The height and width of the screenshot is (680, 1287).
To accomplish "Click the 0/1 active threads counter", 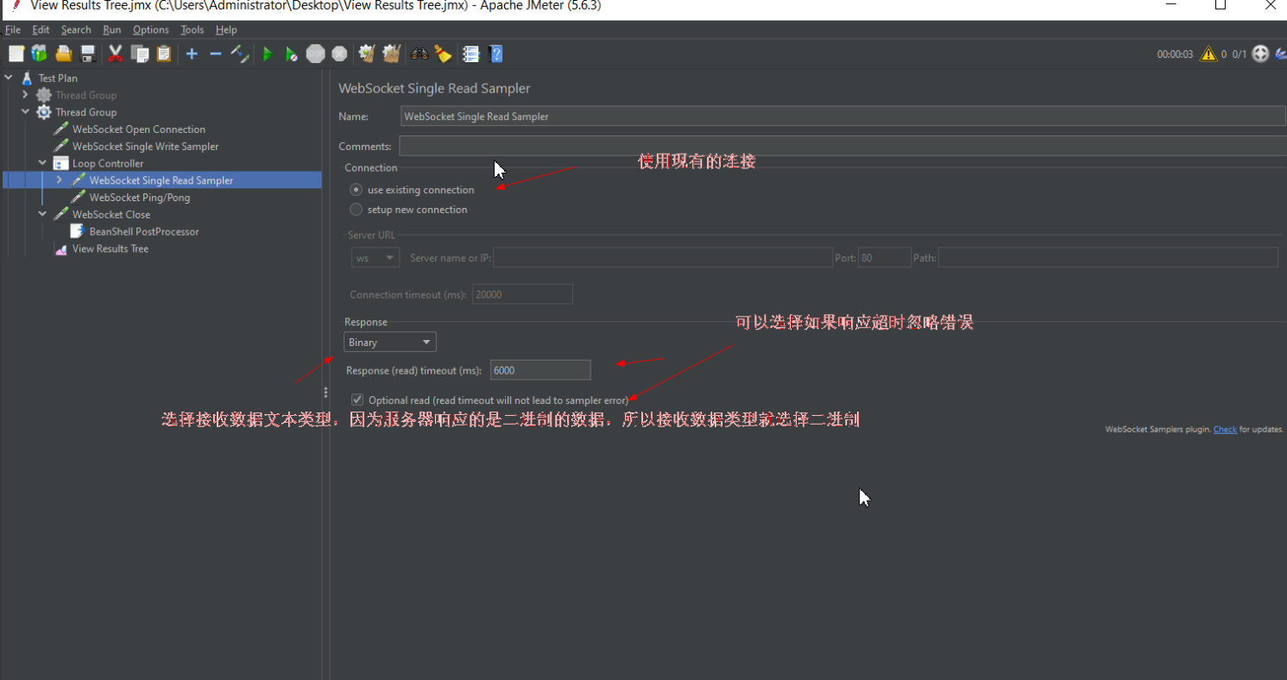I will click(x=1239, y=54).
